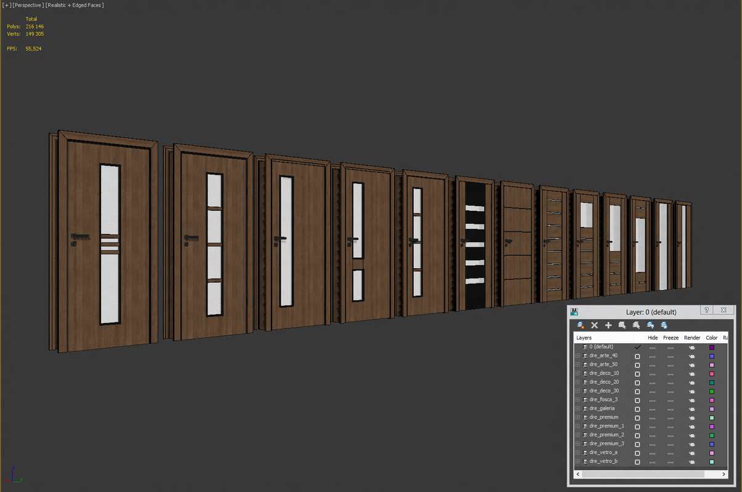The width and height of the screenshot is (742, 492).
Task: Click the Layer Explorer help button
Action: pos(706,310)
